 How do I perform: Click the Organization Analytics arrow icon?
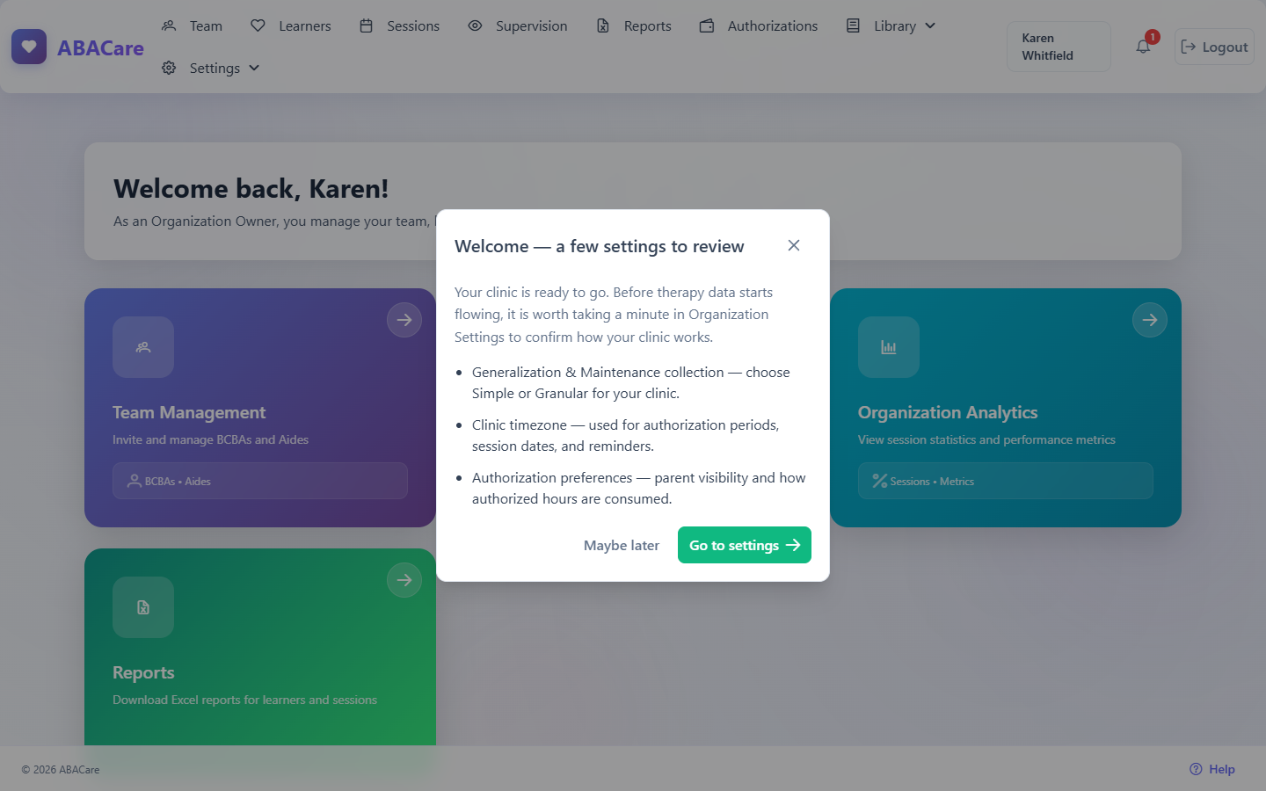click(1150, 320)
